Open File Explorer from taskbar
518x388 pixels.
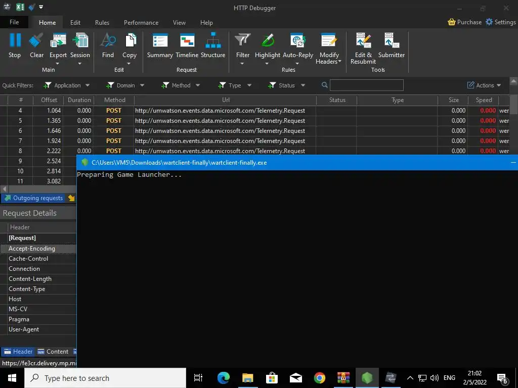tap(247, 378)
